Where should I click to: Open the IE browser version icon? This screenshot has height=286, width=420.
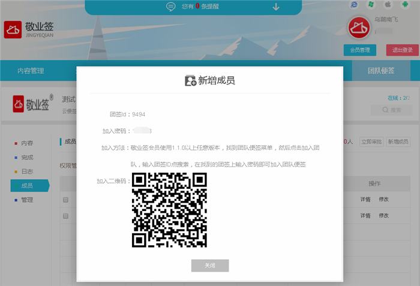click(354, 4)
